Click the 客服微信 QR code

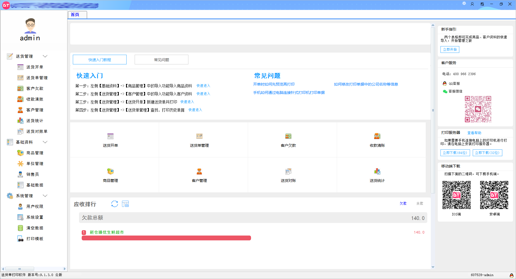coord(478,109)
